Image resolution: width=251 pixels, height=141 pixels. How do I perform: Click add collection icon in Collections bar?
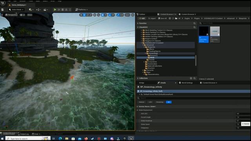tap(191, 78)
